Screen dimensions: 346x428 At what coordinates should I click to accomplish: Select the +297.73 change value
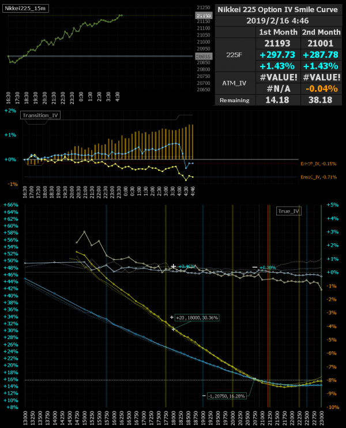pyautogui.click(x=277, y=55)
